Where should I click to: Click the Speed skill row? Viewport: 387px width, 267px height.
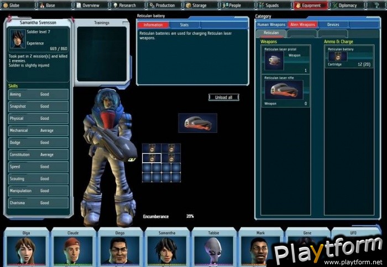point(38,167)
